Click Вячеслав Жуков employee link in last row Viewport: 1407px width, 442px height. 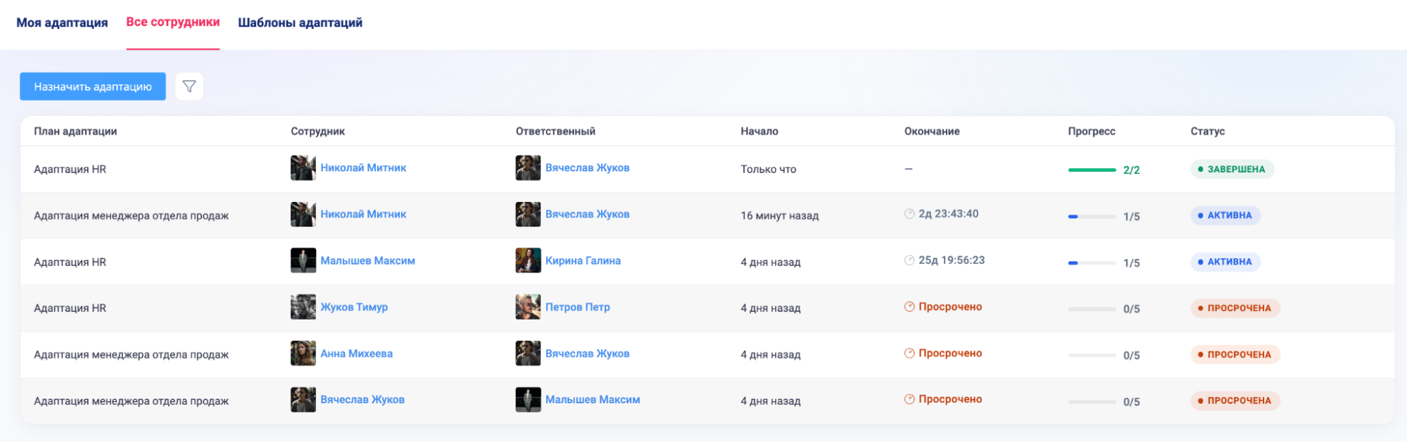pyautogui.click(x=362, y=400)
